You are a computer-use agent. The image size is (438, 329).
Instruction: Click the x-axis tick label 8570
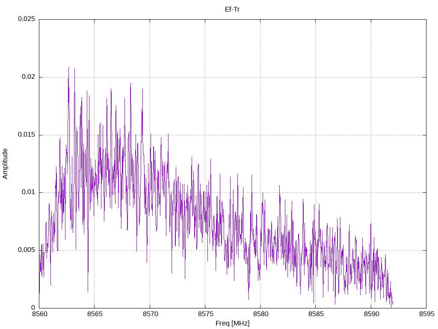(150, 314)
